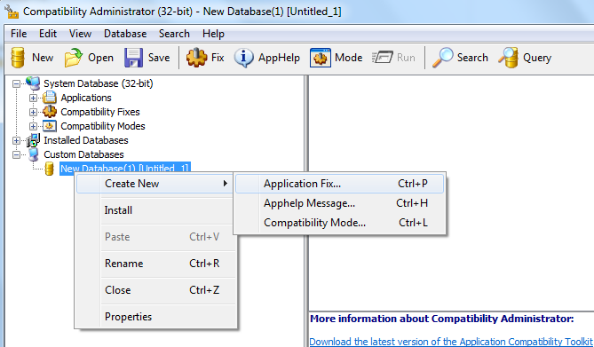This screenshot has height=347, width=594.
Task: Select Close in the context menu
Action: 156,290
